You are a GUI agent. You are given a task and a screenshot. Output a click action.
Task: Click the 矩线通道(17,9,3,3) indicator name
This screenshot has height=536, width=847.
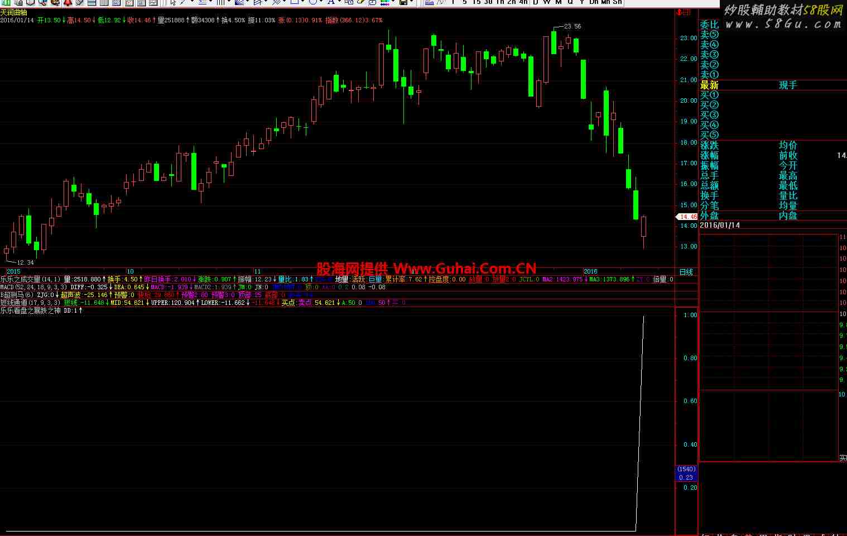point(30,303)
